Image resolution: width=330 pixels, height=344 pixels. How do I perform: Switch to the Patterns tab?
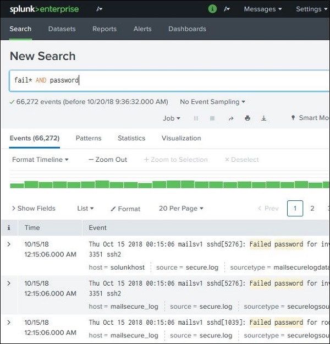pos(89,138)
